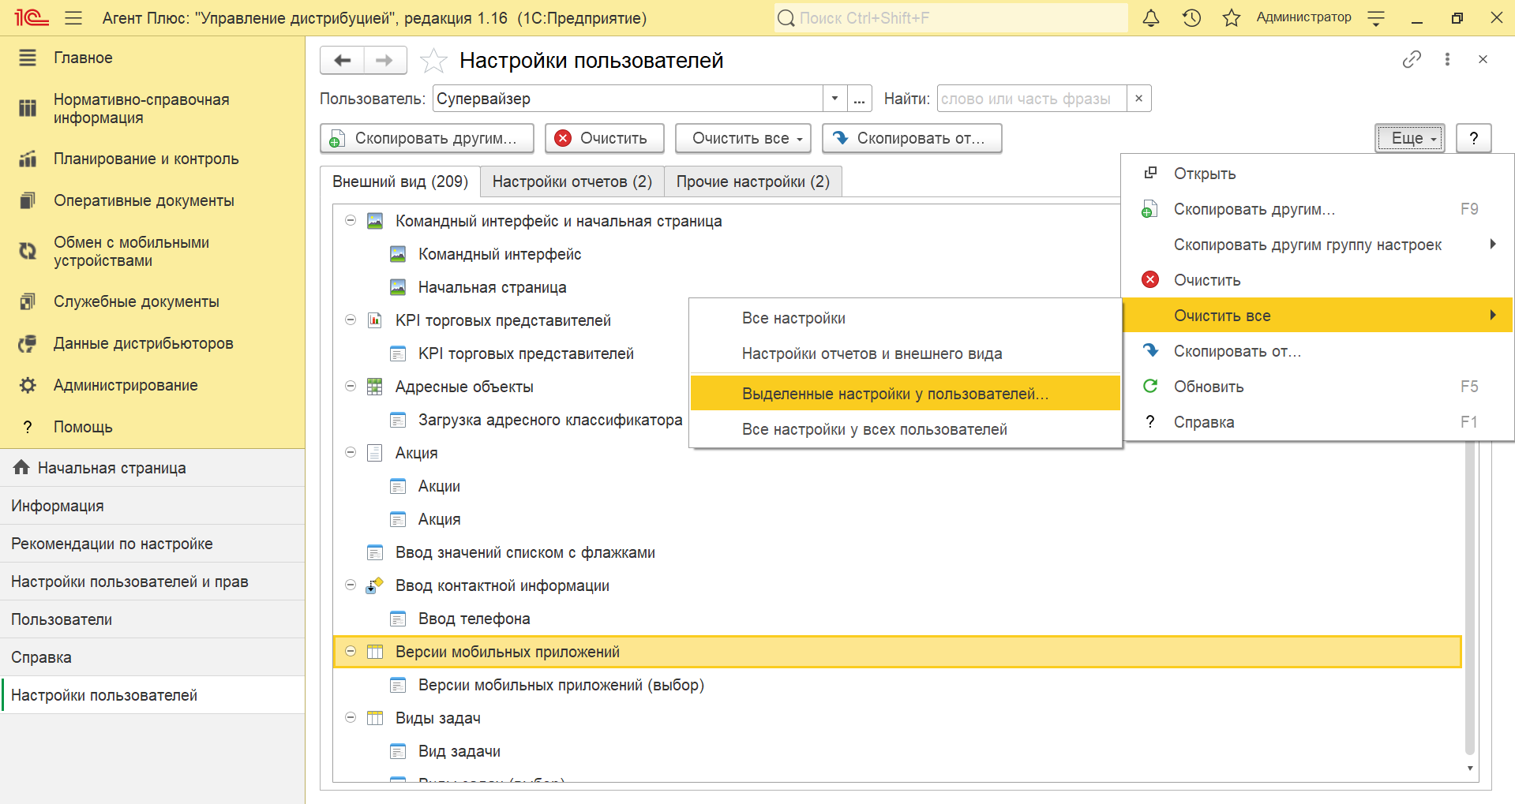Click the Командный интерфейс item icon
Screen dimensions: 1515x804
398,254
